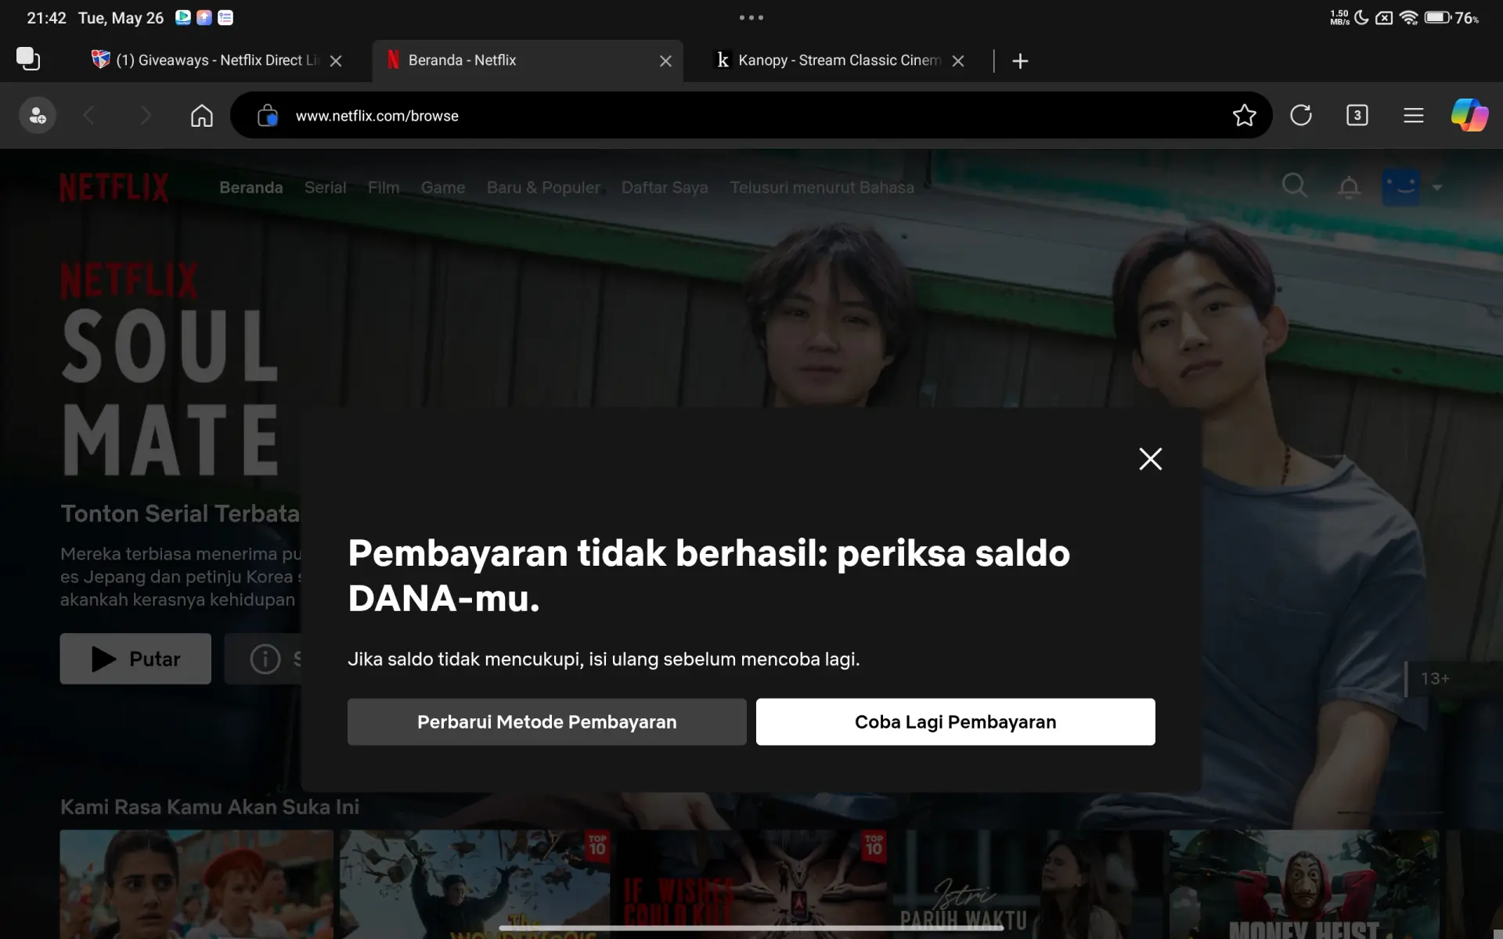Image resolution: width=1503 pixels, height=939 pixels.
Task: Bookmark page with star icon
Action: (1244, 116)
